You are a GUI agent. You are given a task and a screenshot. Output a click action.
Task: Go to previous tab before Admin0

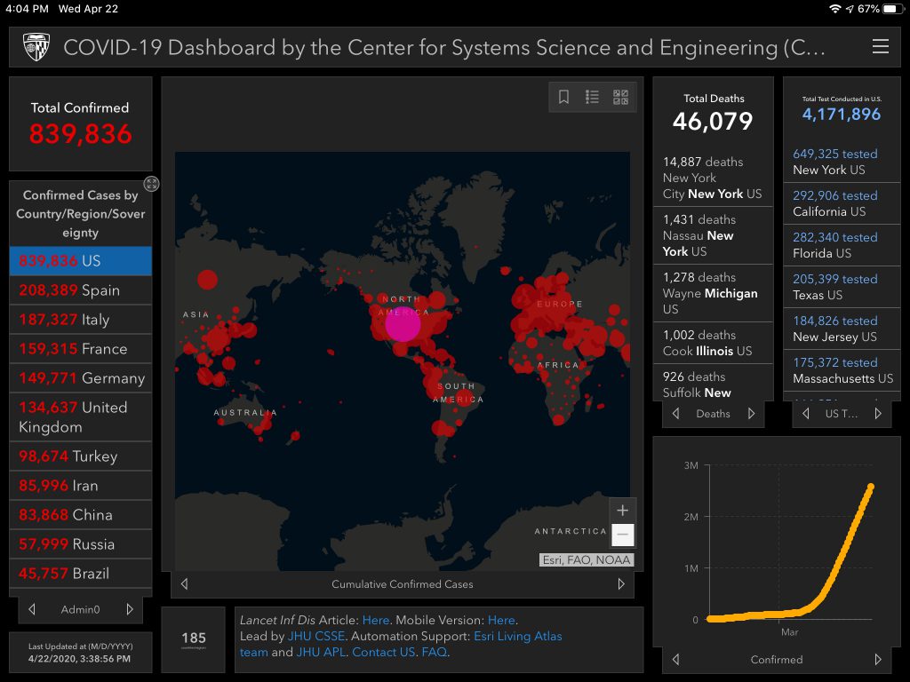point(32,609)
